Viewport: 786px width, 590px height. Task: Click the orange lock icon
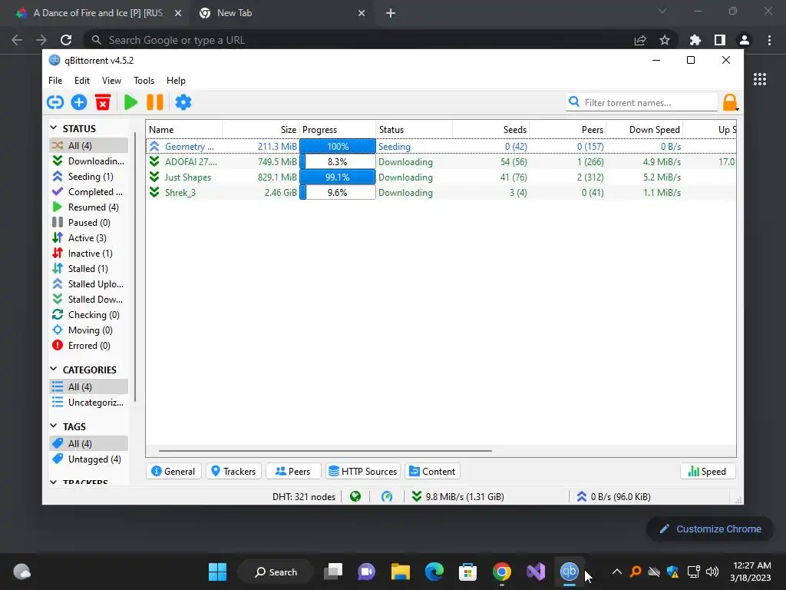pos(730,102)
